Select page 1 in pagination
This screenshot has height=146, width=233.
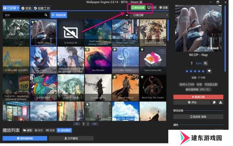83,124
